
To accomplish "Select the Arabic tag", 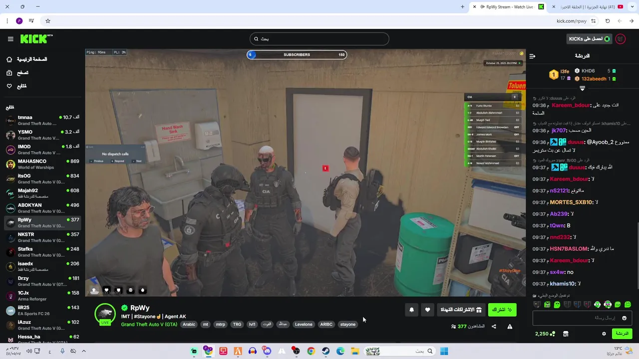I will [189, 325].
